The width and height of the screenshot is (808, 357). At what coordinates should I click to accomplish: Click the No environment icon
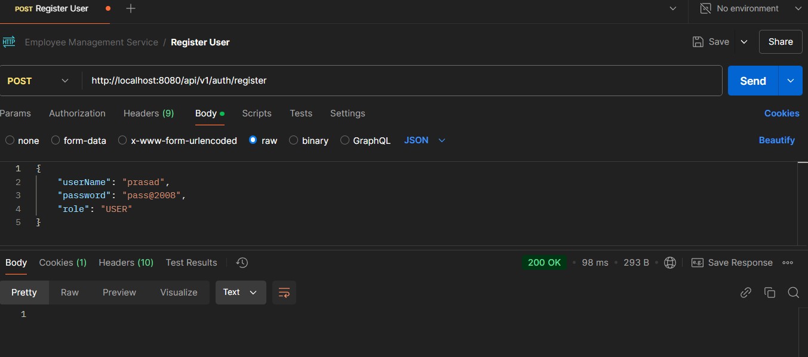(x=706, y=8)
